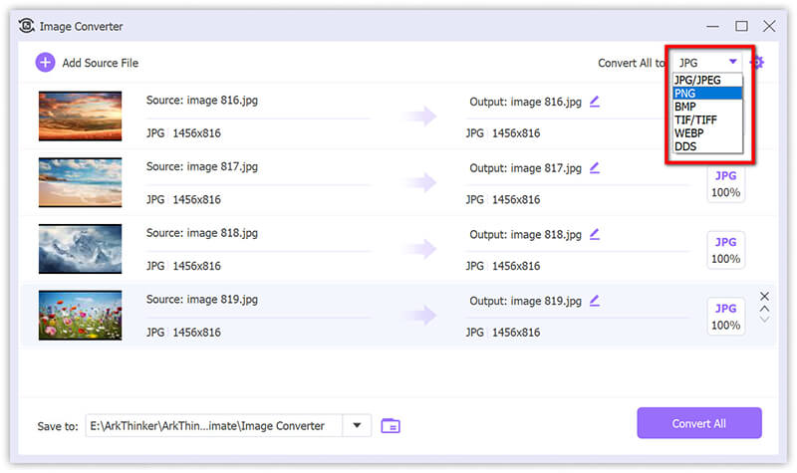Open the settings gear next to Convert All to
This screenshot has height=473, width=797.
click(x=758, y=63)
